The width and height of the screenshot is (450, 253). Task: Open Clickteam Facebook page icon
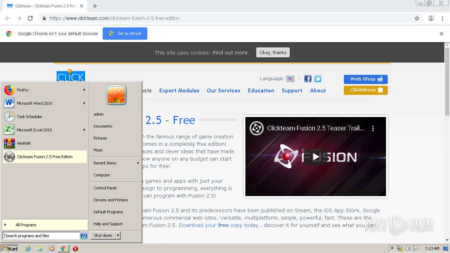pyautogui.click(x=308, y=79)
